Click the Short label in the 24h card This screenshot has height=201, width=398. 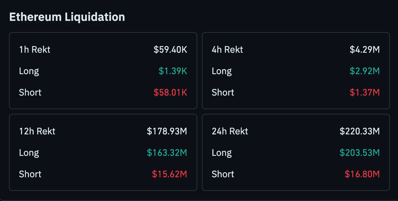click(223, 174)
